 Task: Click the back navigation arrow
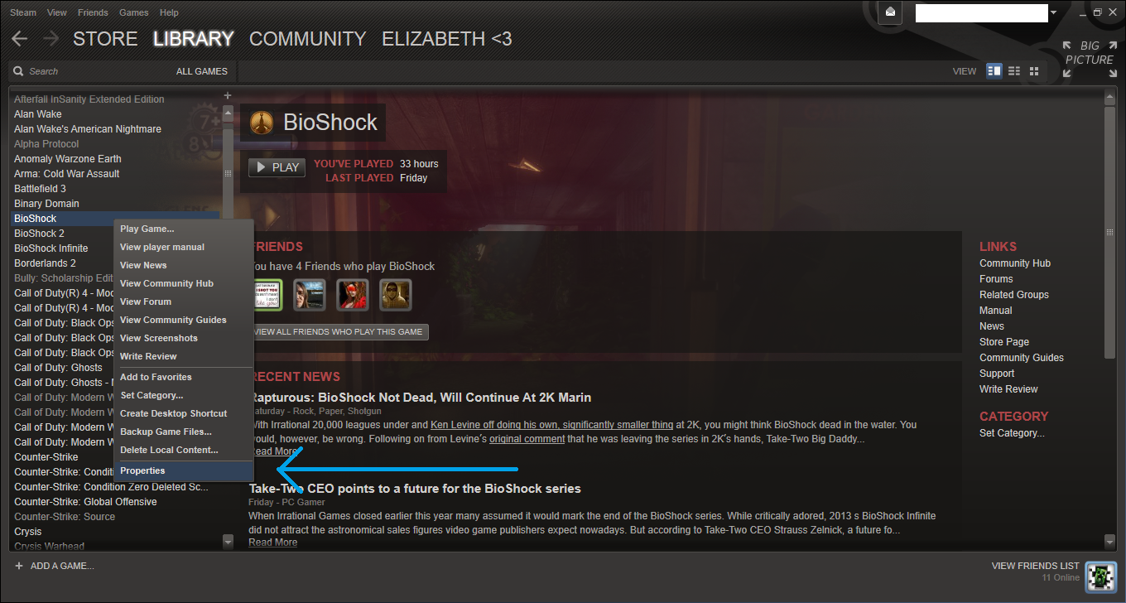(x=20, y=39)
